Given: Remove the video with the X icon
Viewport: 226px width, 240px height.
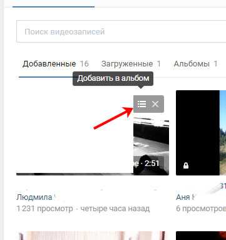Looking at the screenshot, I should tap(155, 104).
